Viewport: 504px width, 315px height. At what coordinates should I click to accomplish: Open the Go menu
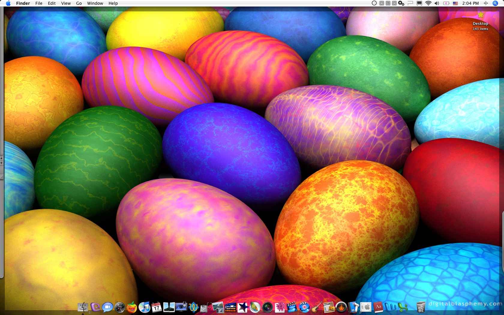(79, 3)
